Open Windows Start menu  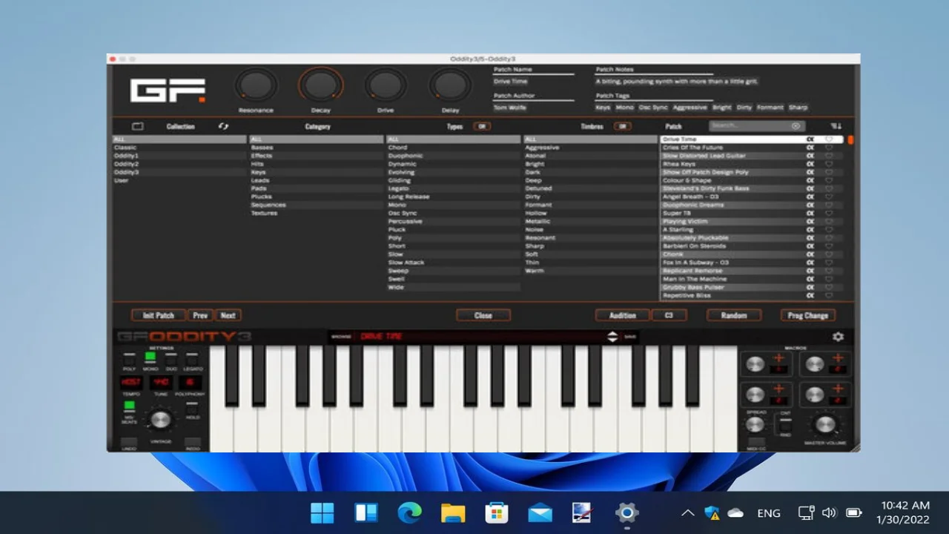click(323, 512)
